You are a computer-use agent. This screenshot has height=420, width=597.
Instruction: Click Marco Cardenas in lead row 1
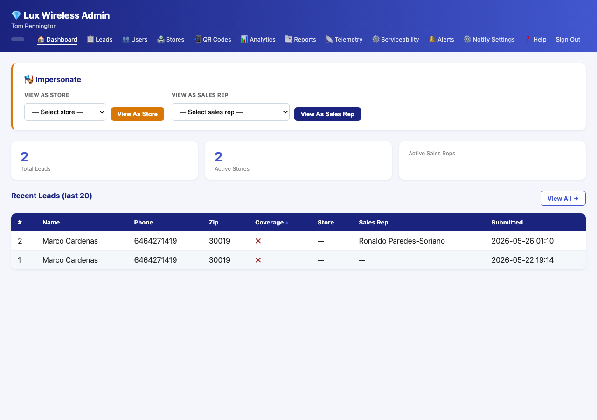70,260
